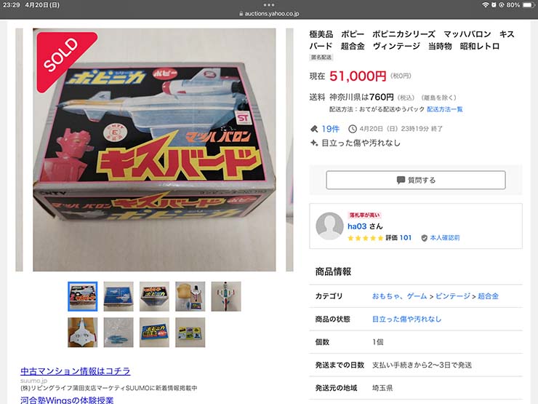Open seller ha03 profile link
The image size is (538, 404).
pos(357,226)
